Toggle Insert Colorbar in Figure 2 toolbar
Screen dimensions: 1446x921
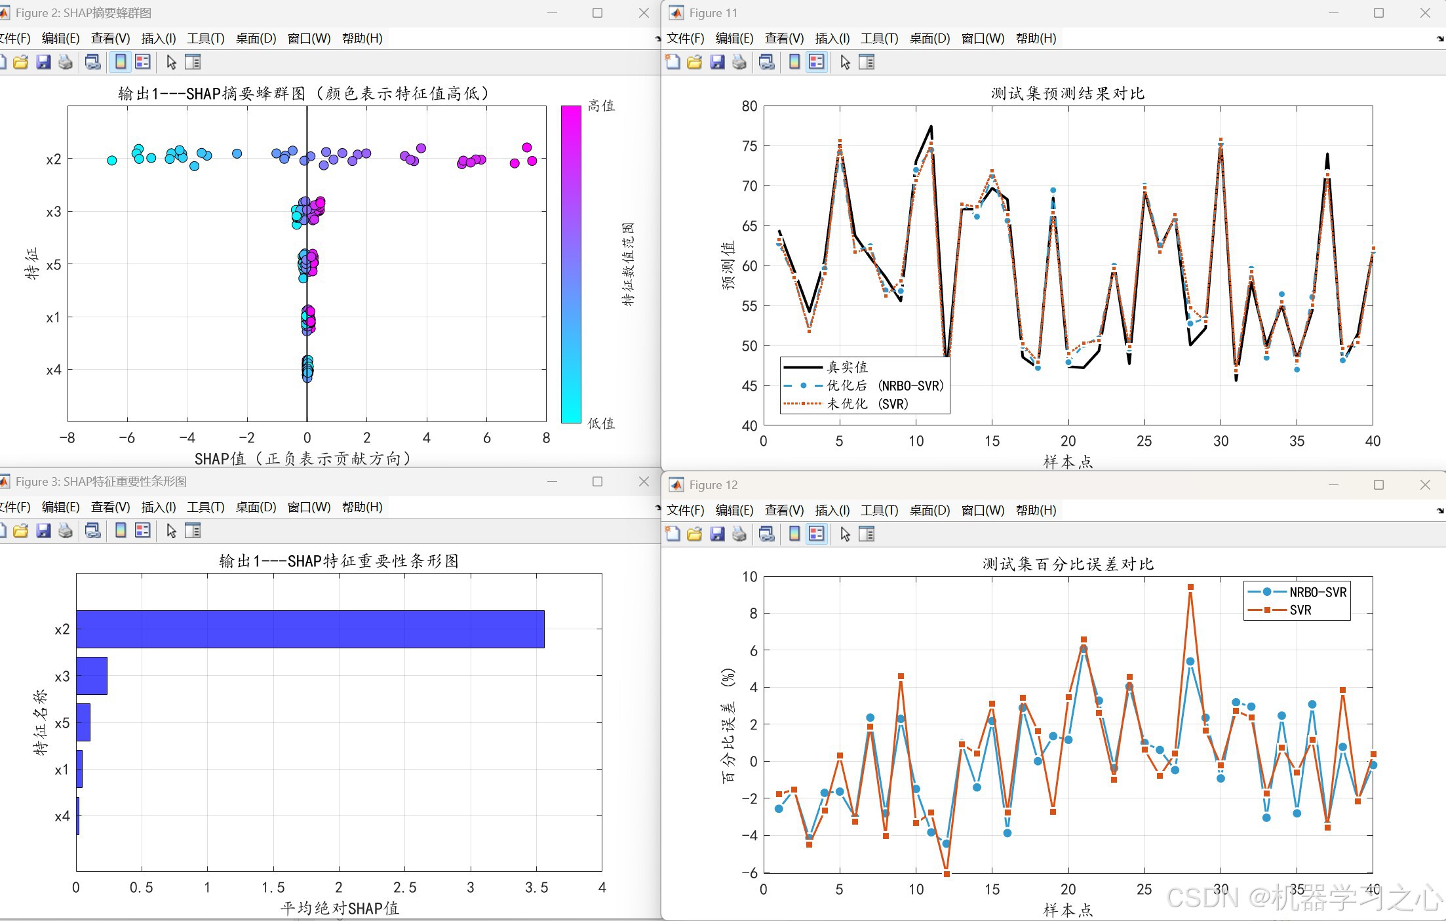tap(121, 62)
